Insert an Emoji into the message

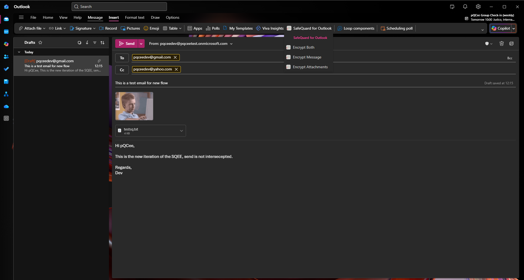(151, 28)
